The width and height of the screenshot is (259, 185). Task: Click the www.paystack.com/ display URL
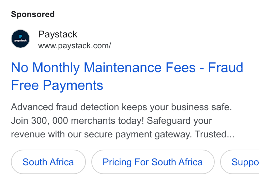pyautogui.click(x=75, y=46)
